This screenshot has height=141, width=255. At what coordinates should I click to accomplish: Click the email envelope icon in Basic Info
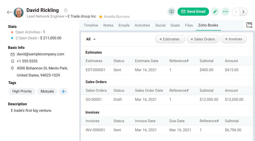(12, 54)
